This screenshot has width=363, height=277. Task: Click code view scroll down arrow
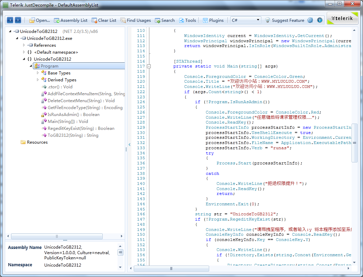click(354, 262)
